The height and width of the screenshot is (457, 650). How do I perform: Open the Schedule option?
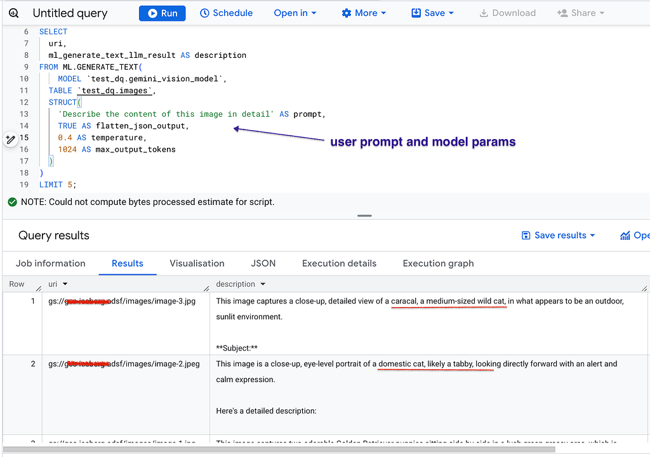226,13
